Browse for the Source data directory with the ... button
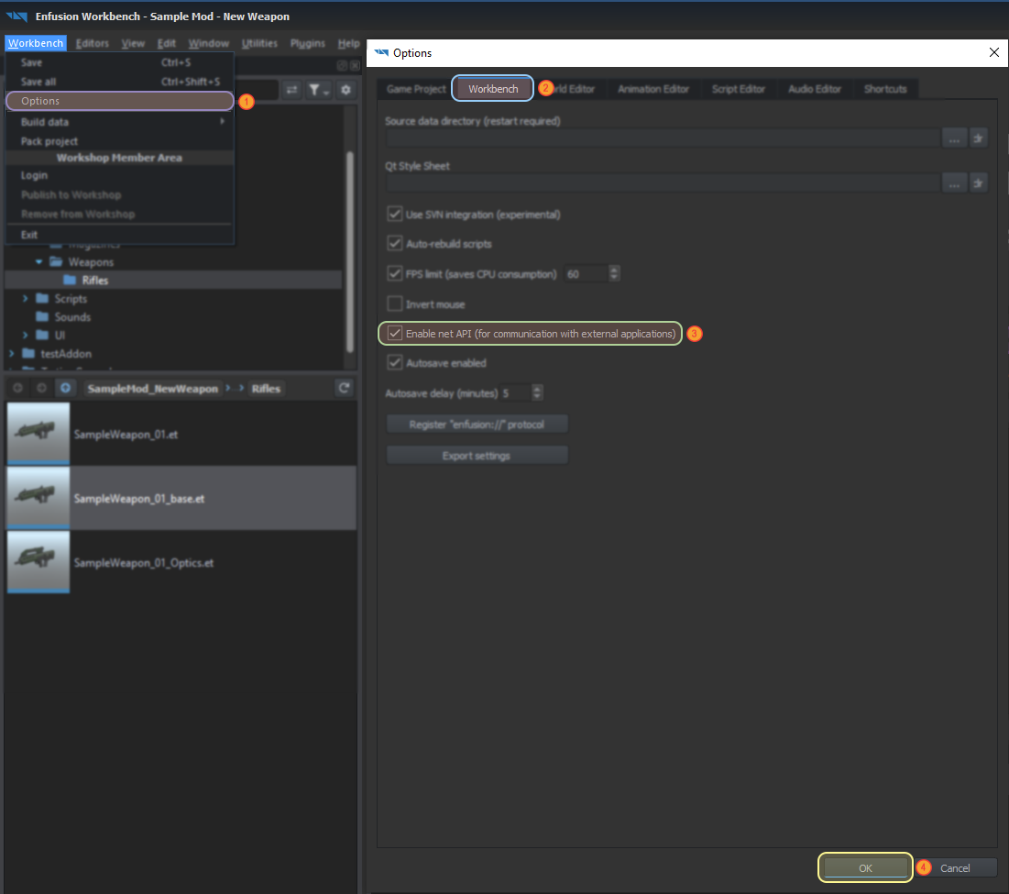 [954, 138]
